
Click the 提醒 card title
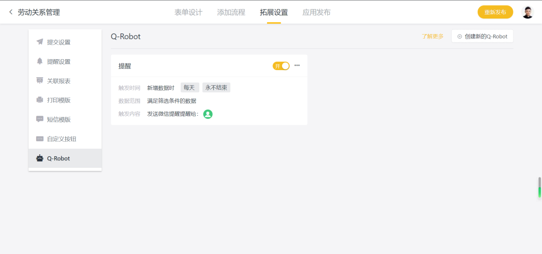click(125, 66)
